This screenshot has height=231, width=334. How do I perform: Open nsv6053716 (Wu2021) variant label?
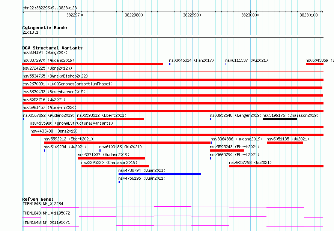(44, 100)
